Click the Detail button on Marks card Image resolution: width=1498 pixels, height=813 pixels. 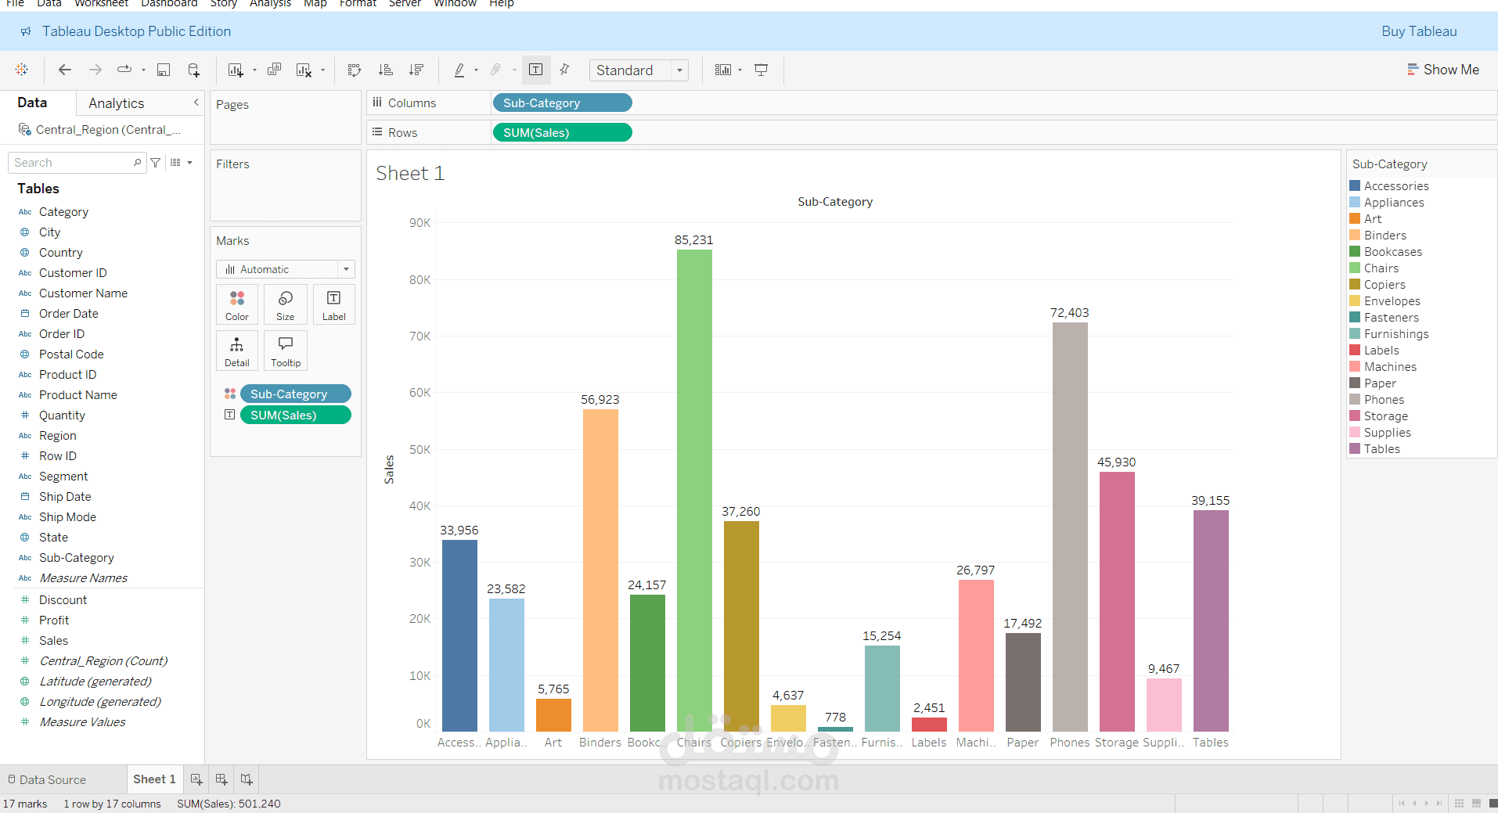[x=237, y=351]
